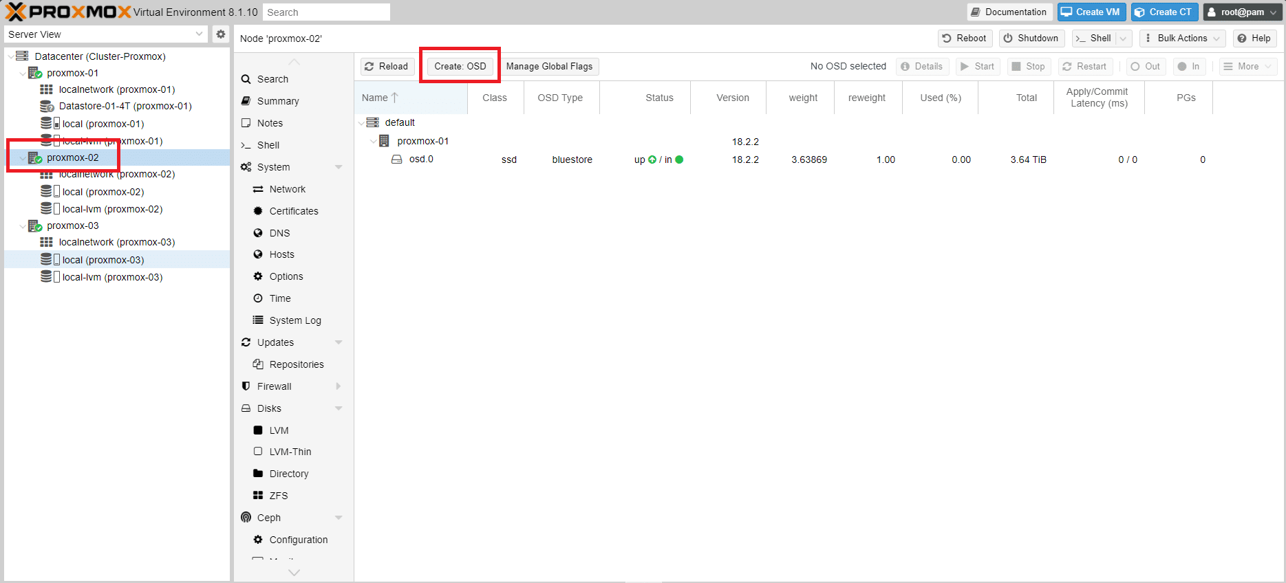Click the Create VM button
Screen dimensions: 1286x583
(1092, 12)
